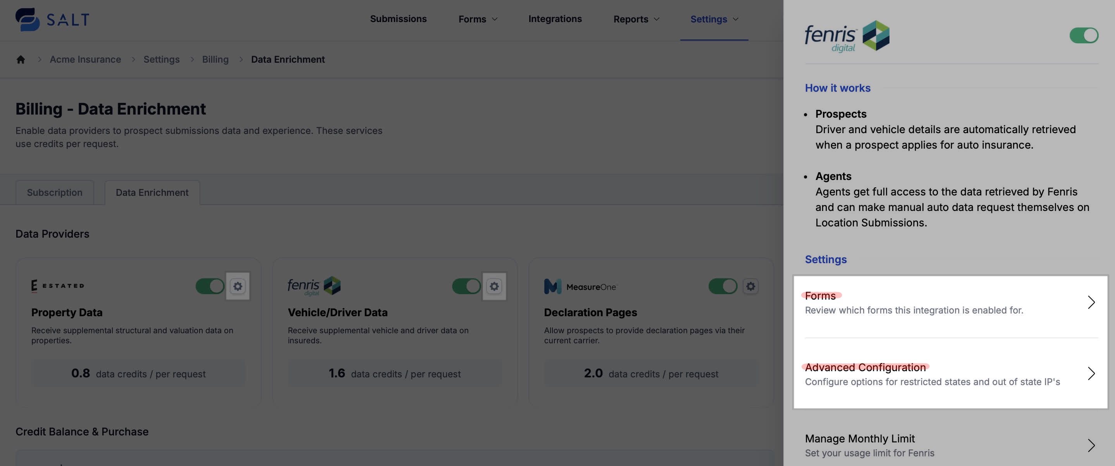This screenshot has height=466, width=1115.
Task: Click the Acme Insurance breadcrumb link
Action: (85, 59)
